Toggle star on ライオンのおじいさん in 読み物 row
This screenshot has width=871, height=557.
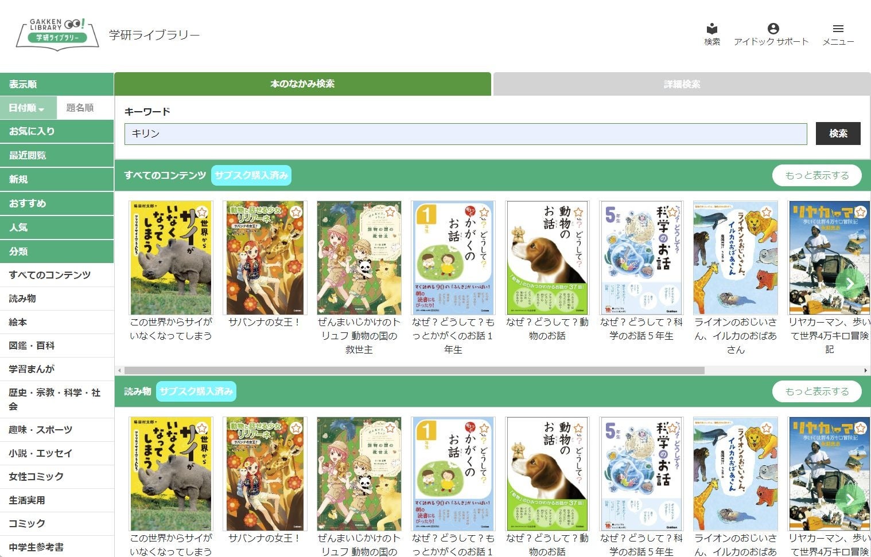tap(767, 429)
